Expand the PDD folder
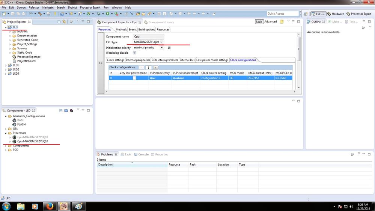Viewport: 375px width, 211px height. (x=6, y=150)
